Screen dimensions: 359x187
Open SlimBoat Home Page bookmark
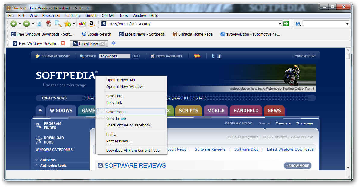click(192, 34)
